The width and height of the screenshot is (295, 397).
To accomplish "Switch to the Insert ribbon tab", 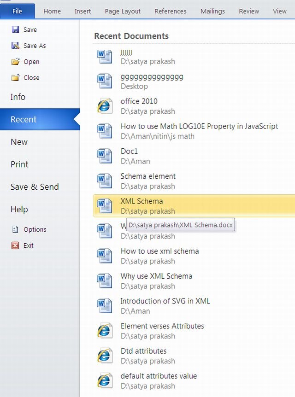I will [x=83, y=11].
